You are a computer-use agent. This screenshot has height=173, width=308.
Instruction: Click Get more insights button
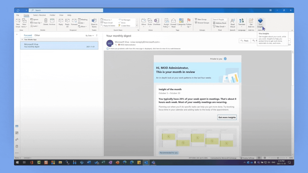point(227,117)
